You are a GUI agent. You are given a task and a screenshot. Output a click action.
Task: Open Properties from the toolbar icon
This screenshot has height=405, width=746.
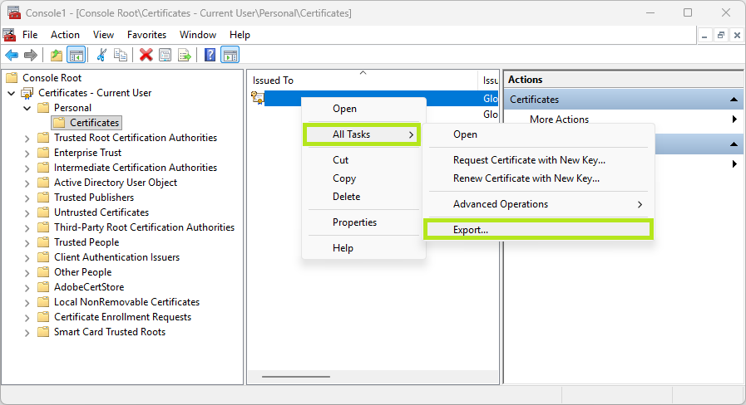[165, 55]
